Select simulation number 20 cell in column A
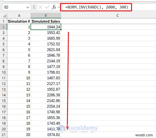 point(19,135)
